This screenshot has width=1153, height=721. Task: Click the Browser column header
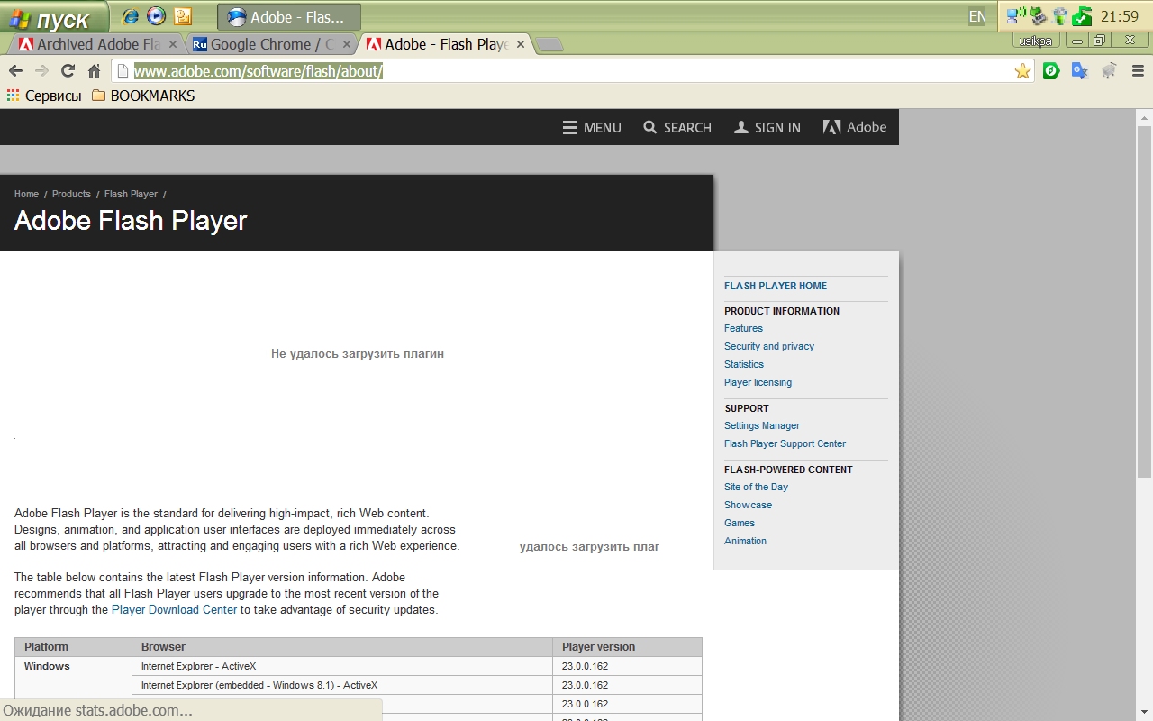(342, 647)
